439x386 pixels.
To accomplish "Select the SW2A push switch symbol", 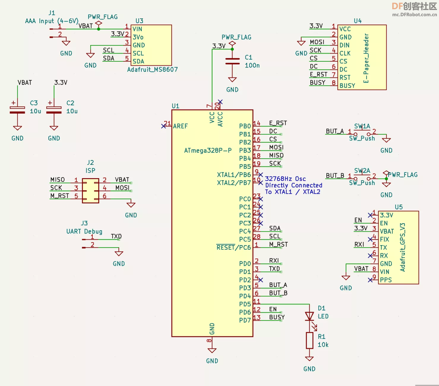I will click(362, 177).
